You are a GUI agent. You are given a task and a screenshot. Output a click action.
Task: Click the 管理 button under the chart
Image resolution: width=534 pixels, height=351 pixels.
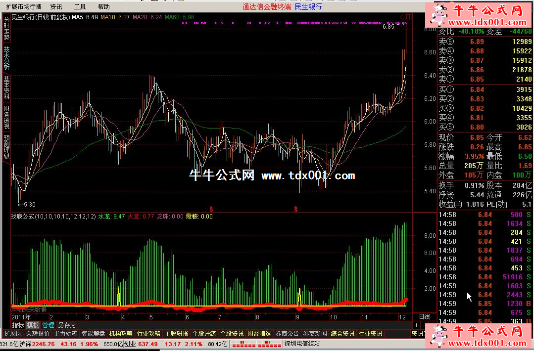pyautogui.click(x=48, y=325)
